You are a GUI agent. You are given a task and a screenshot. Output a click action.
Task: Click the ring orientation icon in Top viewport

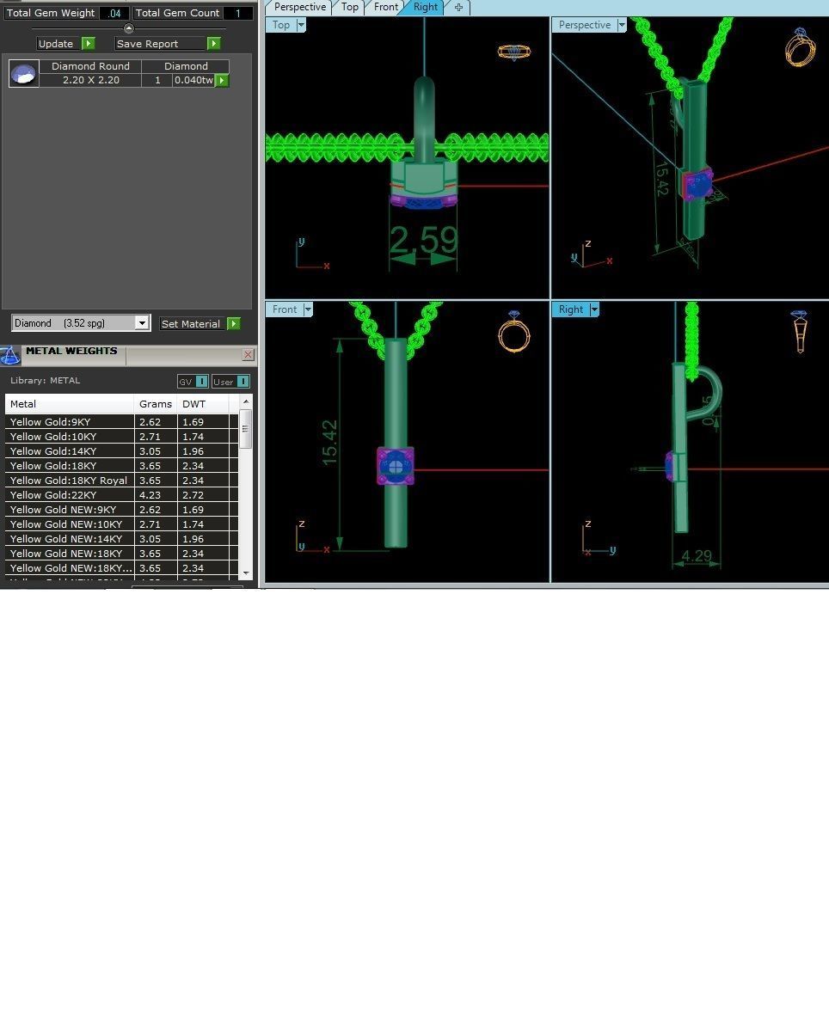point(514,52)
